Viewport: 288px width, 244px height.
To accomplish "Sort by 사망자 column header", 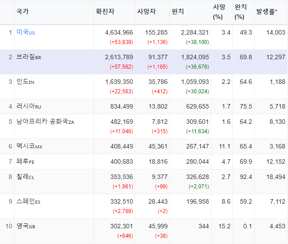I will click(x=146, y=12).
